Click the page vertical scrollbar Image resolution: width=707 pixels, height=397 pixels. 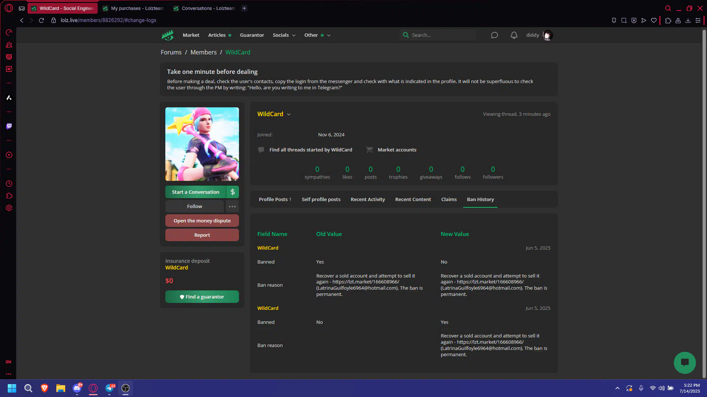pyautogui.click(x=704, y=204)
